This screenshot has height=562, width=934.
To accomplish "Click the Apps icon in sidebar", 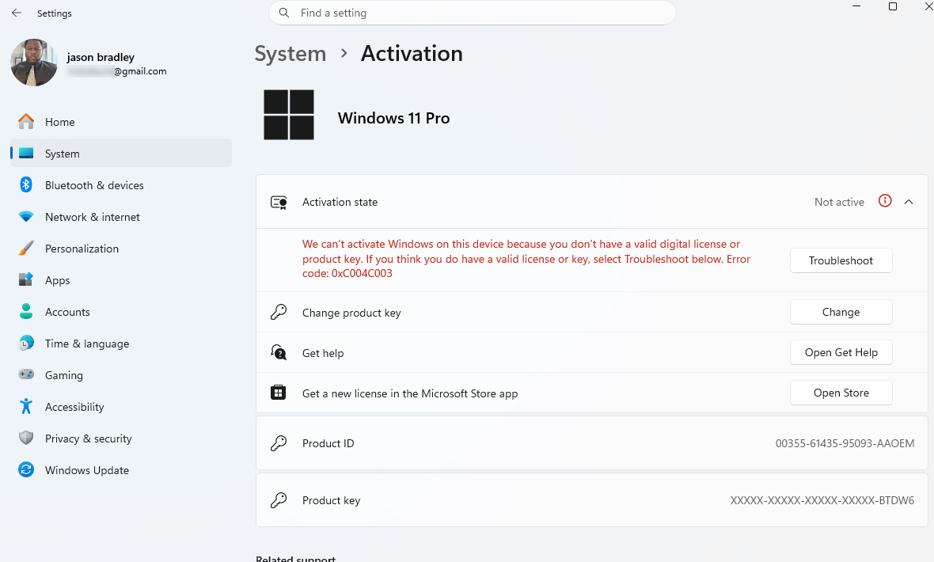I will (x=26, y=279).
